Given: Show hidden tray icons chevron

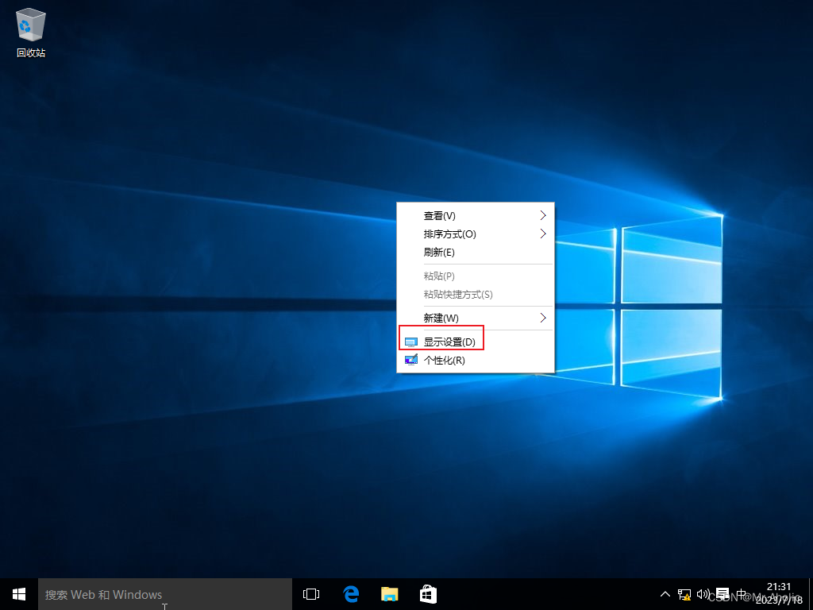Looking at the screenshot, I should tap(665, 594).
